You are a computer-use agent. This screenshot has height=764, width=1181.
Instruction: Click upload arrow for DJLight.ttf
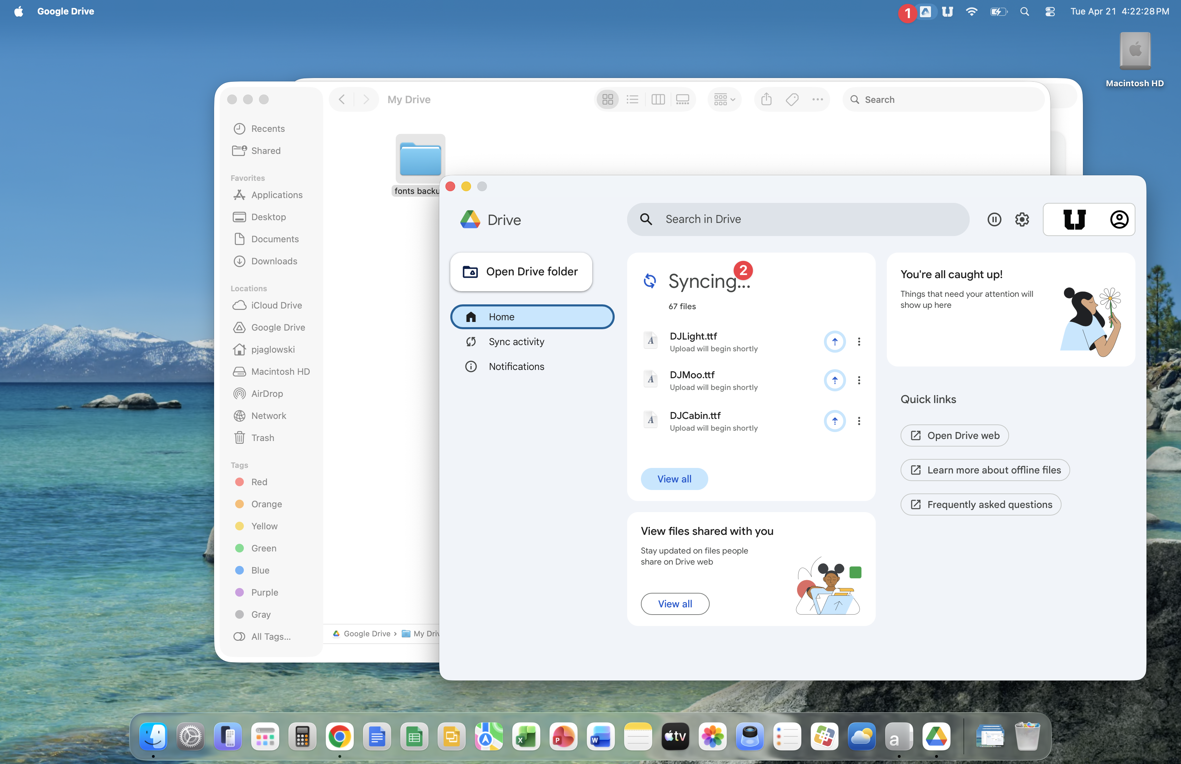[834, 342]
